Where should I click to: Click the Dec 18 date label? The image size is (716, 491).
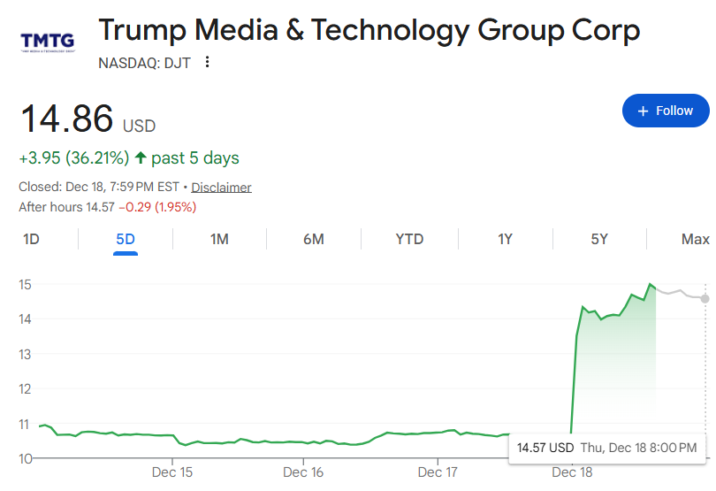click(572, 472)
